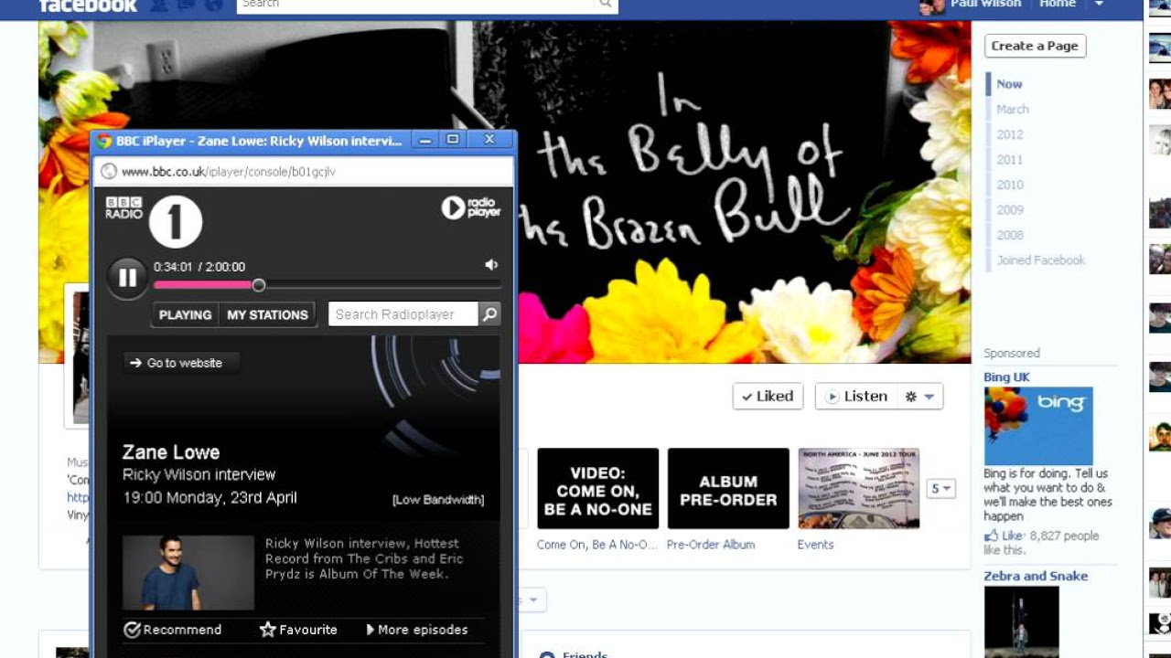Open Paul Wilson profile in the top bar
Viewport: 1171px width, 658px height.
pyautogui.click(x=985, y=5)
